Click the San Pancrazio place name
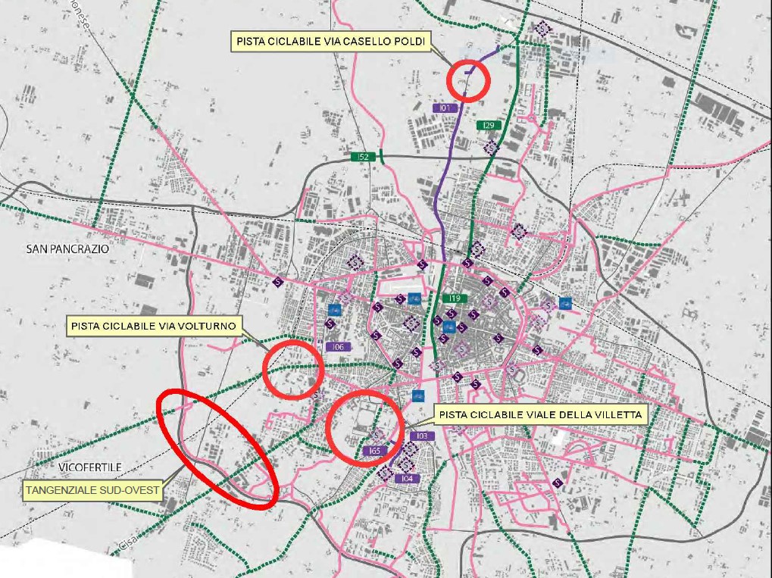This screenshot has width=772, height=578. coord(67,248)
